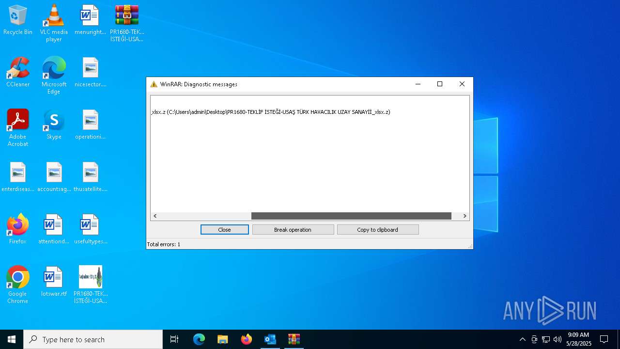Open Firefox from the taskbar

click(247, 339)
